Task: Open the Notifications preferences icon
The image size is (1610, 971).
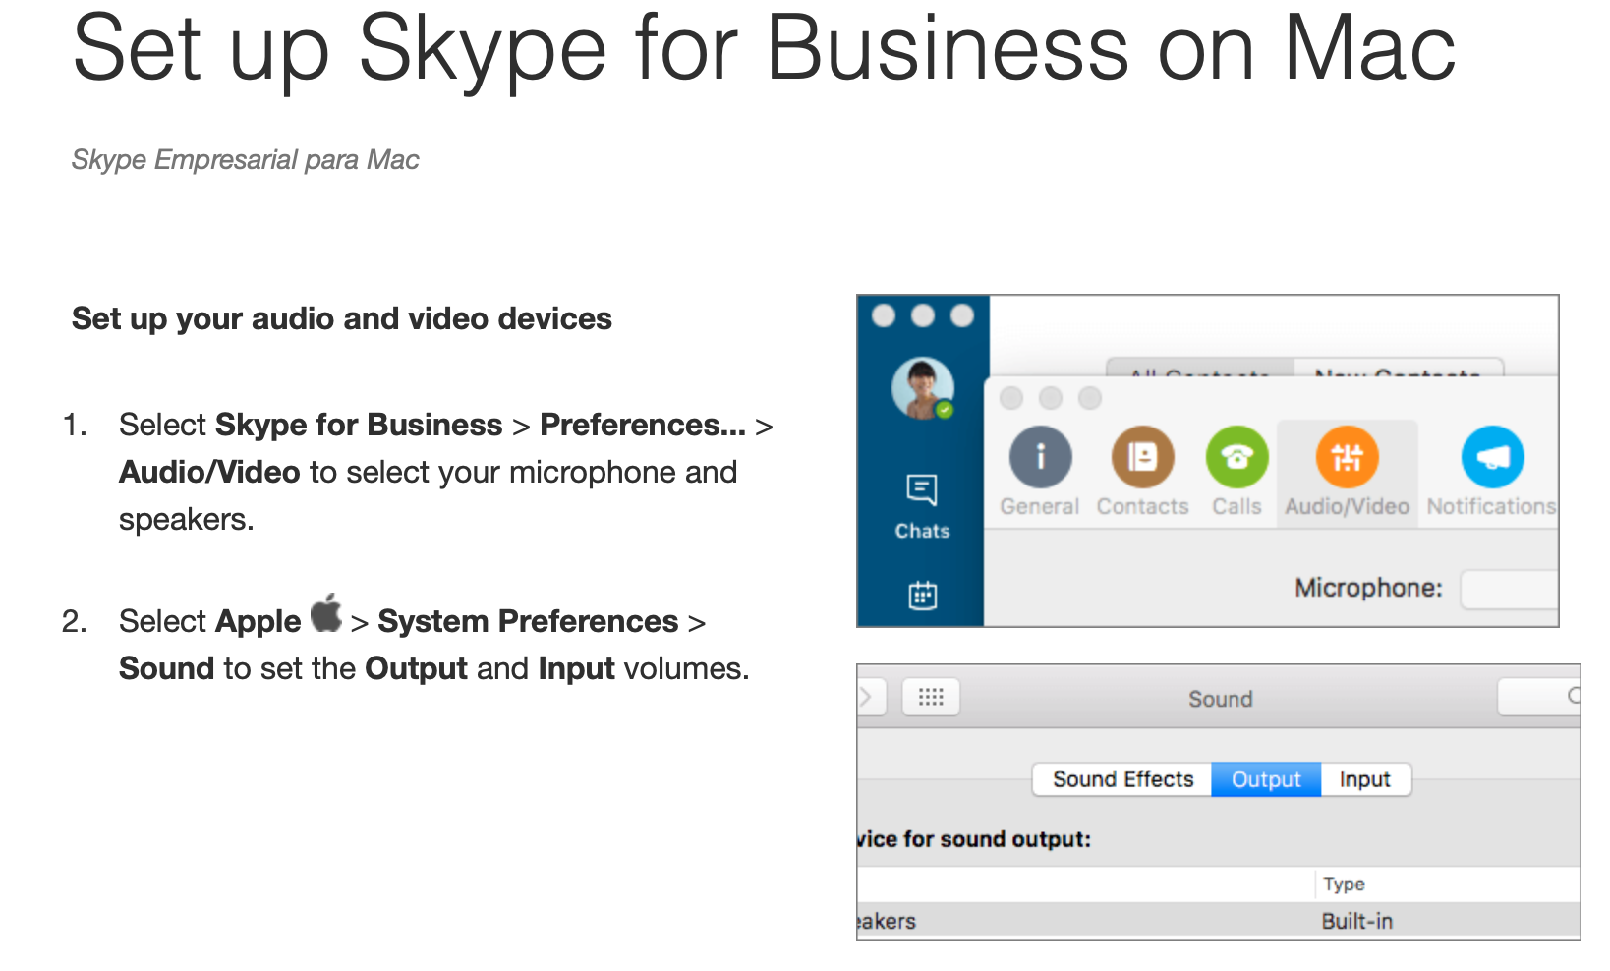Action: coord(1491,458)
